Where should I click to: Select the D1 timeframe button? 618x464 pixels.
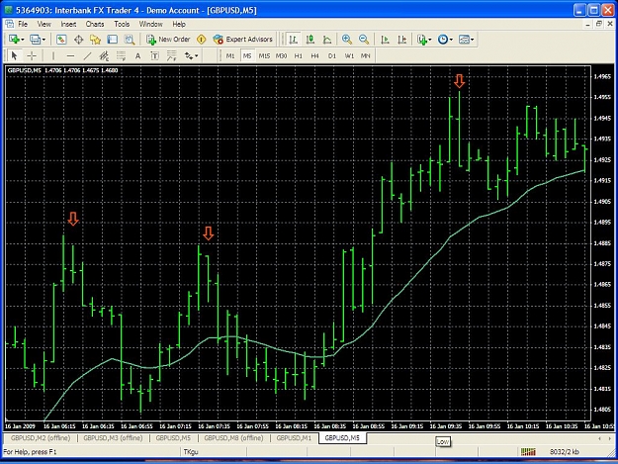(332, 56)
